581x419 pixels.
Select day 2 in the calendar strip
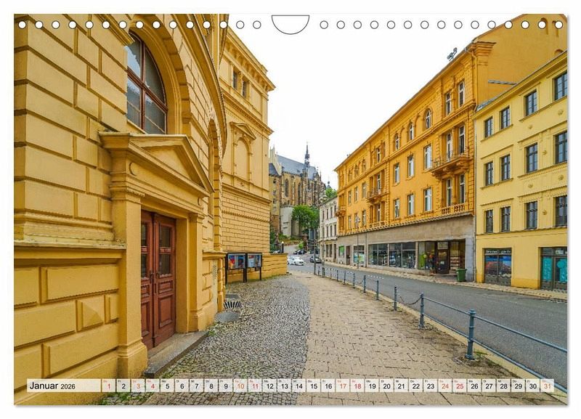123,386
